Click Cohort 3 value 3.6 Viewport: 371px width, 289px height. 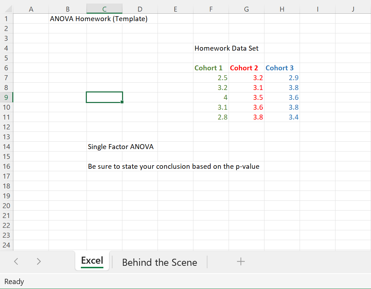pos(282,97)
